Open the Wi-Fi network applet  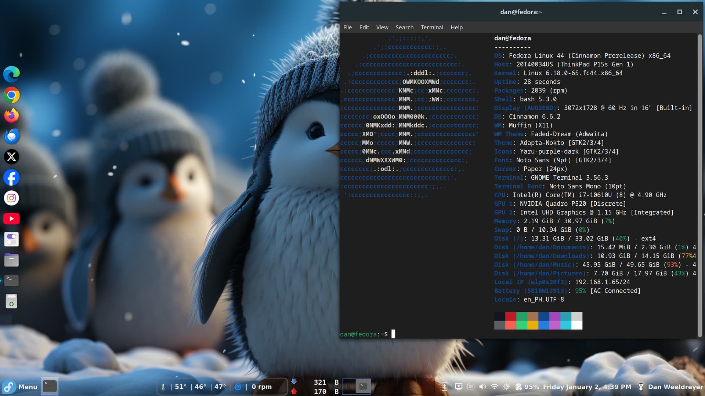click(494, 387)
